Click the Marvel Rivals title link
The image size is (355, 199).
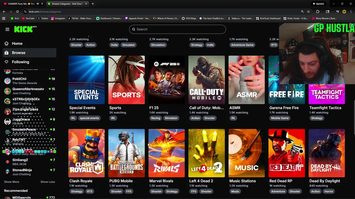(x=161, y=181)
